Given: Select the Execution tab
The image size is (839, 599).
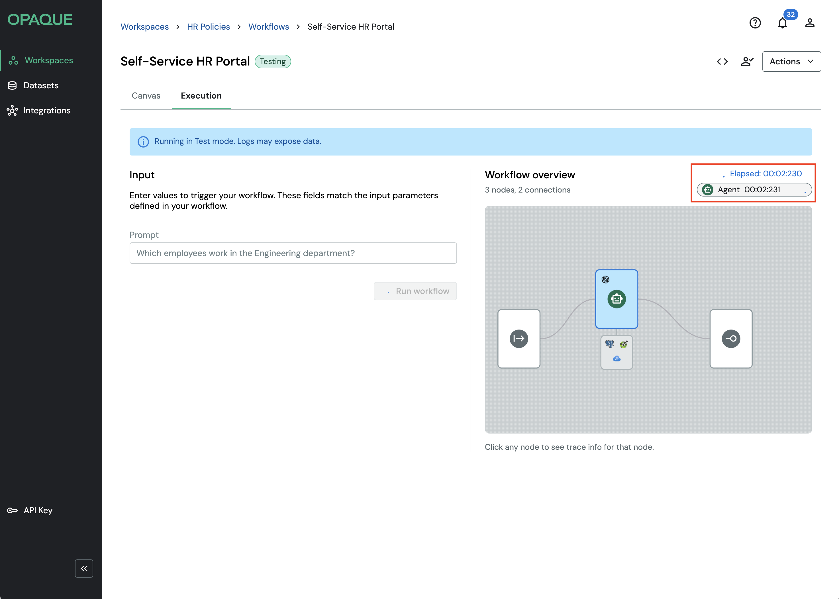Looking at the screenshot, I should pos(201,95).
